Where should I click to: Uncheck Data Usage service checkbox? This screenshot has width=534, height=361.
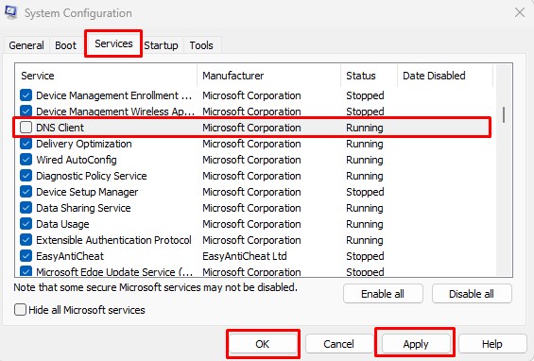tap(26, 224)
